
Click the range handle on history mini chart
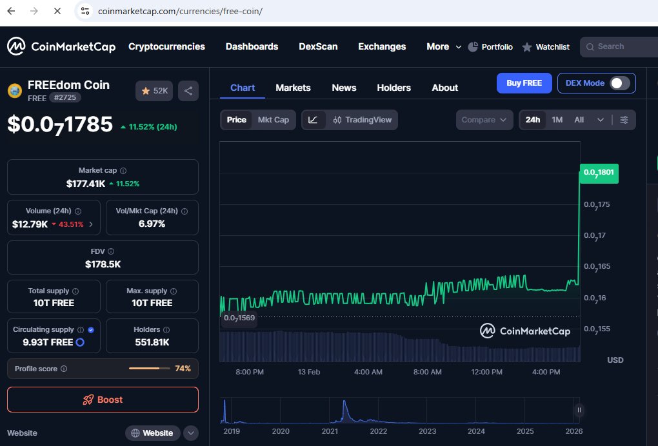[x=579, y=410]
